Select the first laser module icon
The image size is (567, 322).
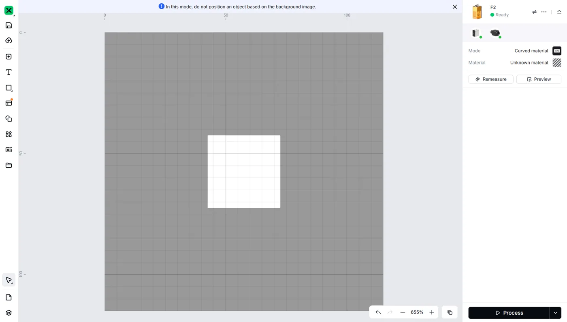476,33
